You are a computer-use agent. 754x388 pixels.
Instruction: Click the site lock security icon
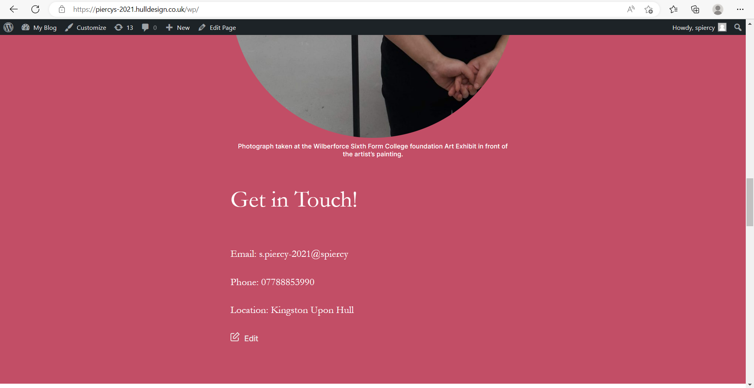click(x=62, y=9)
